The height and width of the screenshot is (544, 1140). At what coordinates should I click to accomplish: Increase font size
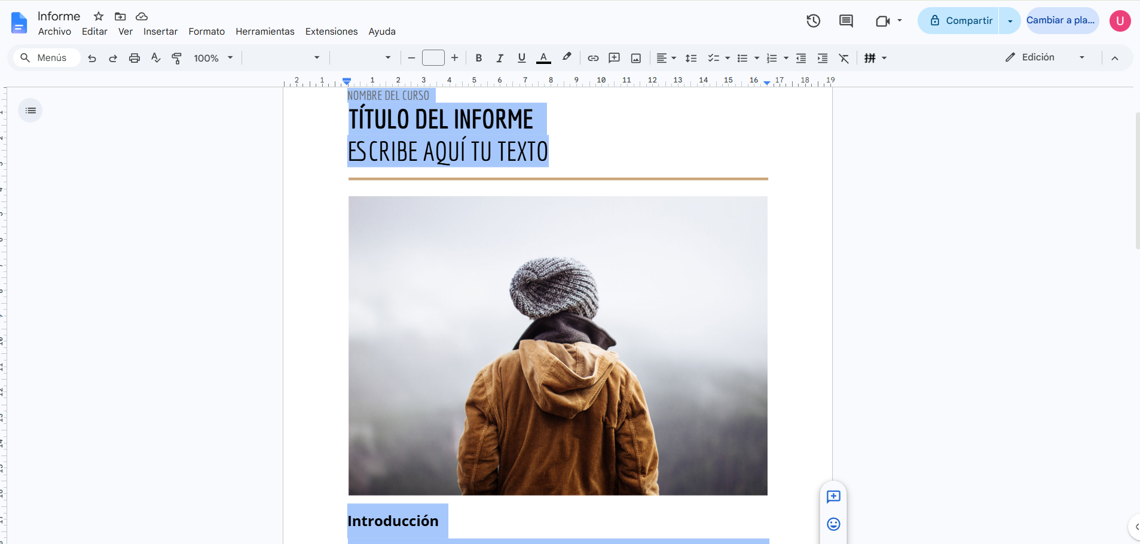click(454, 58)
